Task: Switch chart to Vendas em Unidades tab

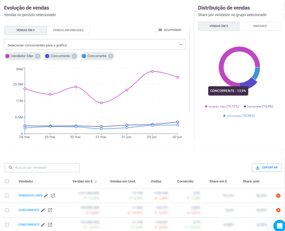Action: tap(68, 30)
